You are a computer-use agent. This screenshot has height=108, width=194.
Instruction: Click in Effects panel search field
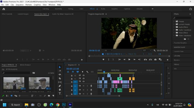182,18
